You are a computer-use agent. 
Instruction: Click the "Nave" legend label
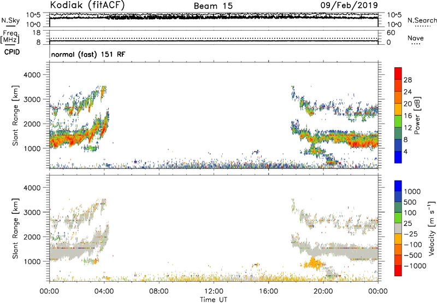pyautogui.click(x=416, y=38)
